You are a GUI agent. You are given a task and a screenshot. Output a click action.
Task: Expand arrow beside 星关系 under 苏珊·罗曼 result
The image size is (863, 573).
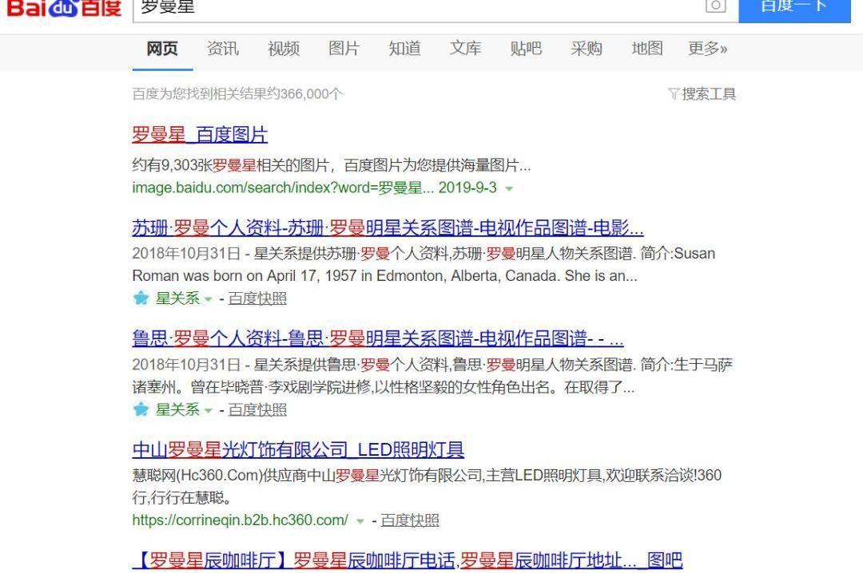208,300
